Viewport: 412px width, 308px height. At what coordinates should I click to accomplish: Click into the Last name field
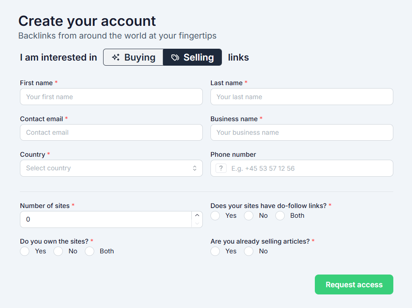click(x=302, y=97)
